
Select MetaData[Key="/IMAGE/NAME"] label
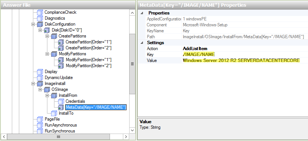(x=96, y=107)
